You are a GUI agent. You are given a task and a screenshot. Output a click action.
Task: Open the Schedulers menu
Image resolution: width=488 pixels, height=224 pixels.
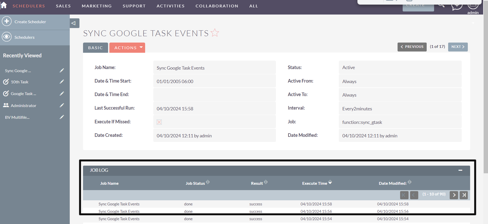pos(29,6)
